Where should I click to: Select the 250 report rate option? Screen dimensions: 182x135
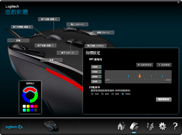(x=103, y=94)
